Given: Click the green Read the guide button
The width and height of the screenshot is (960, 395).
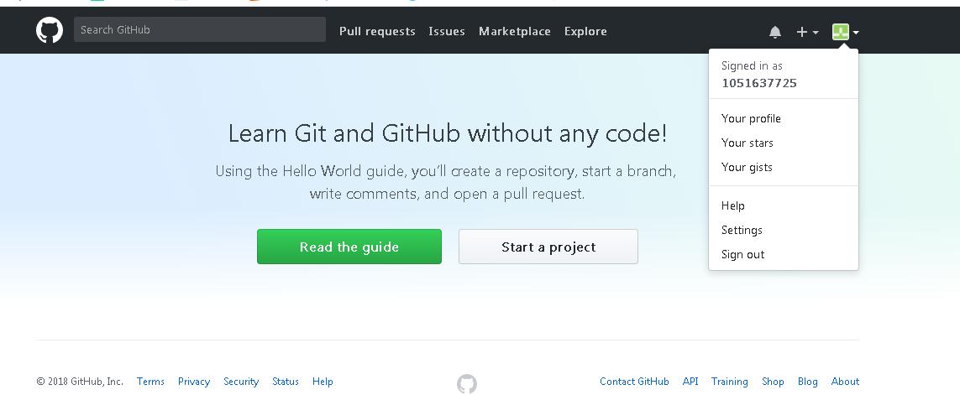Looking at the screenshot, I should point(349,247).
